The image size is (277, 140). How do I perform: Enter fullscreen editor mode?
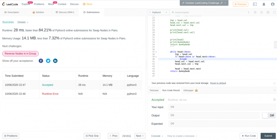275,12
